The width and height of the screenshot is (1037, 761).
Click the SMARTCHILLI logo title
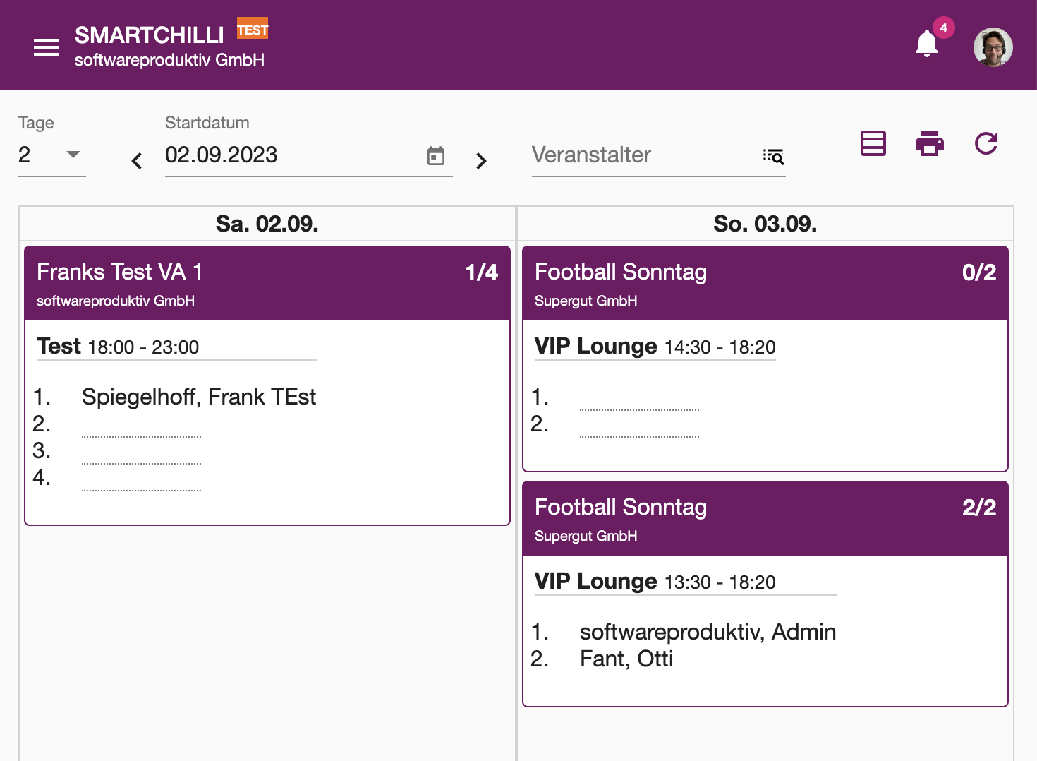[x=150, y=35]
